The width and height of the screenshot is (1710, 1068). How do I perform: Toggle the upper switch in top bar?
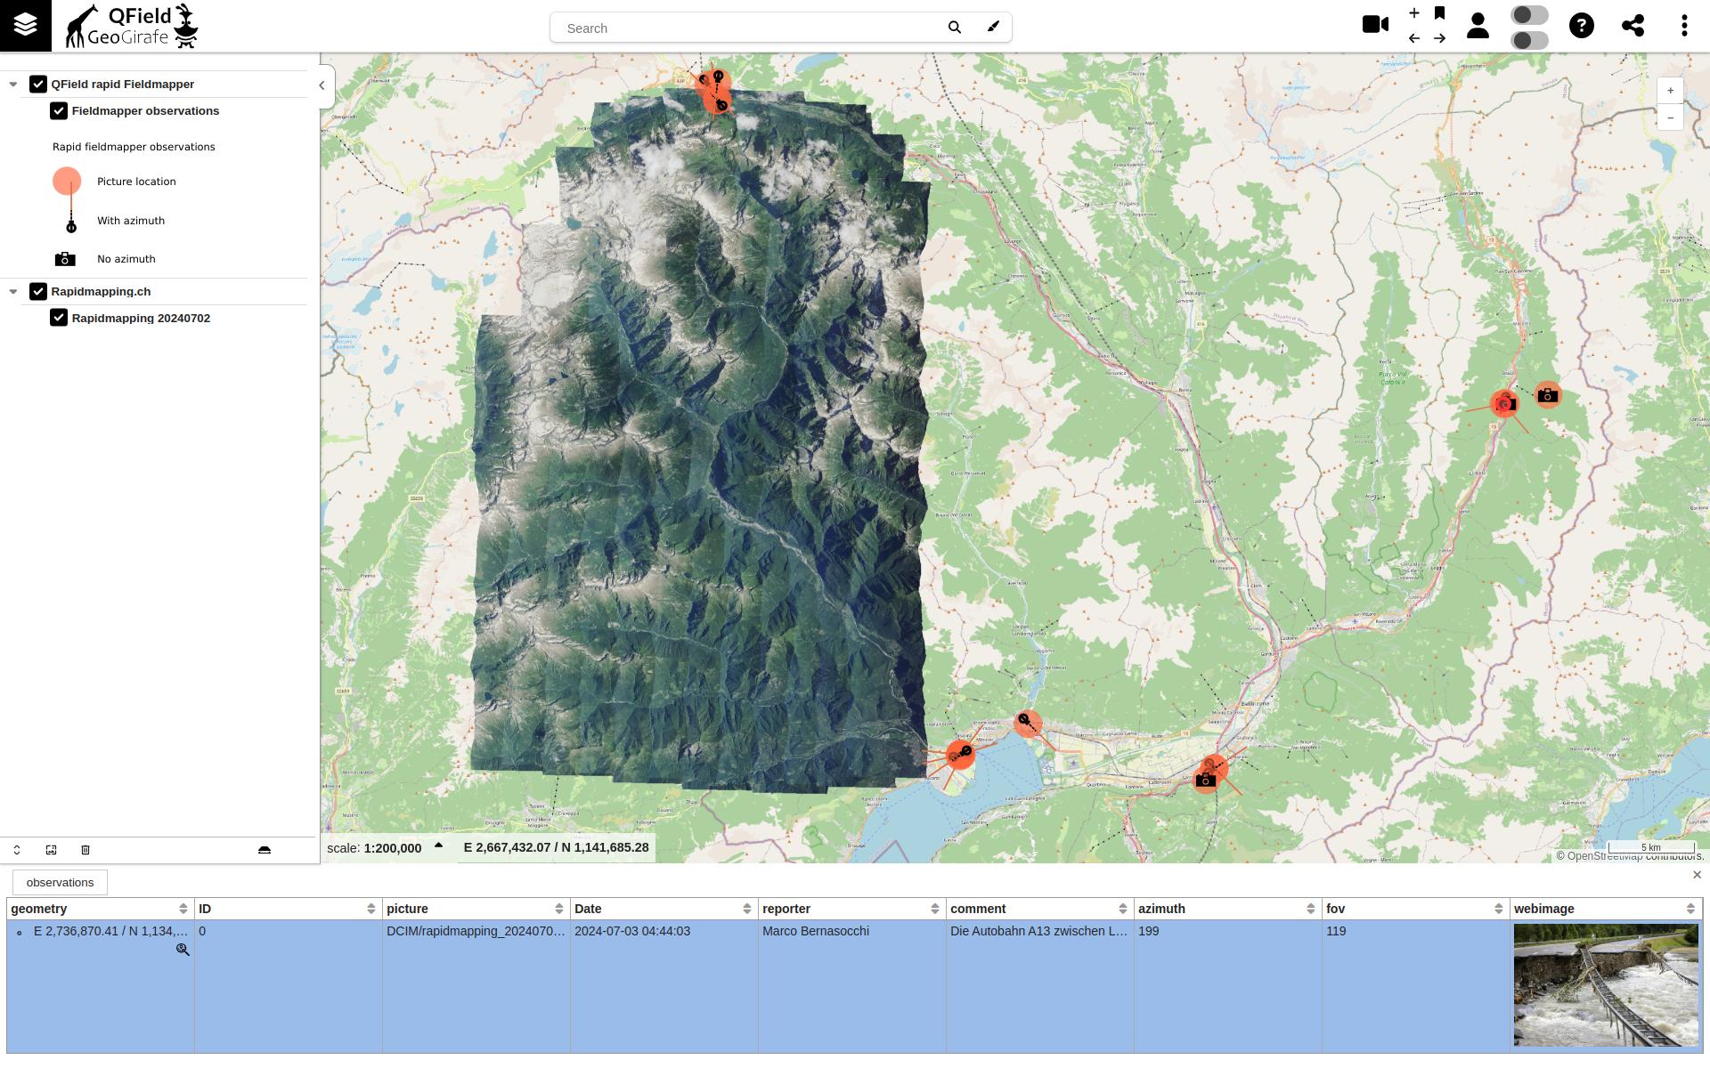pyautogui.click(x=1529, y=15)
